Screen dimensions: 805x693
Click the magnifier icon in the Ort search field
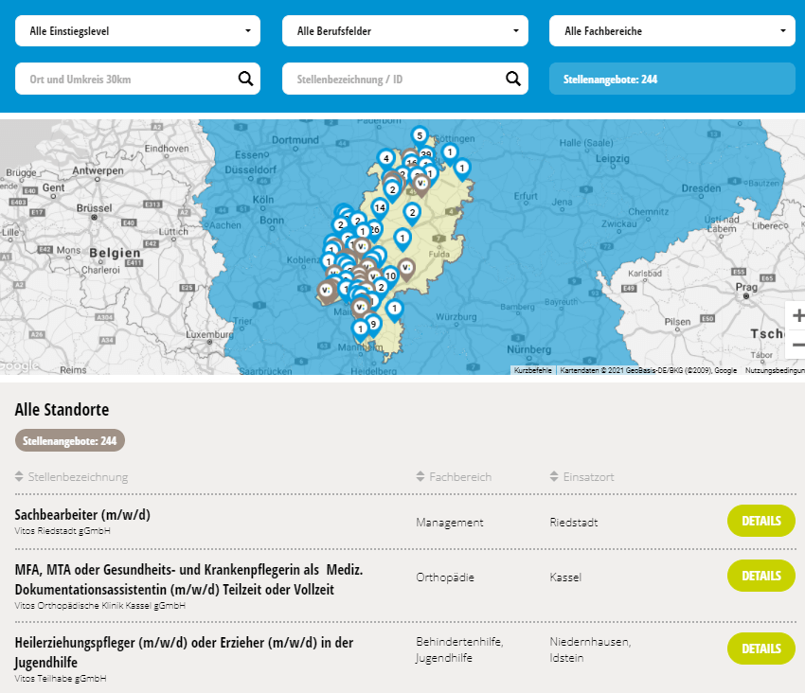pyautogui.click(x=247, y=78)
